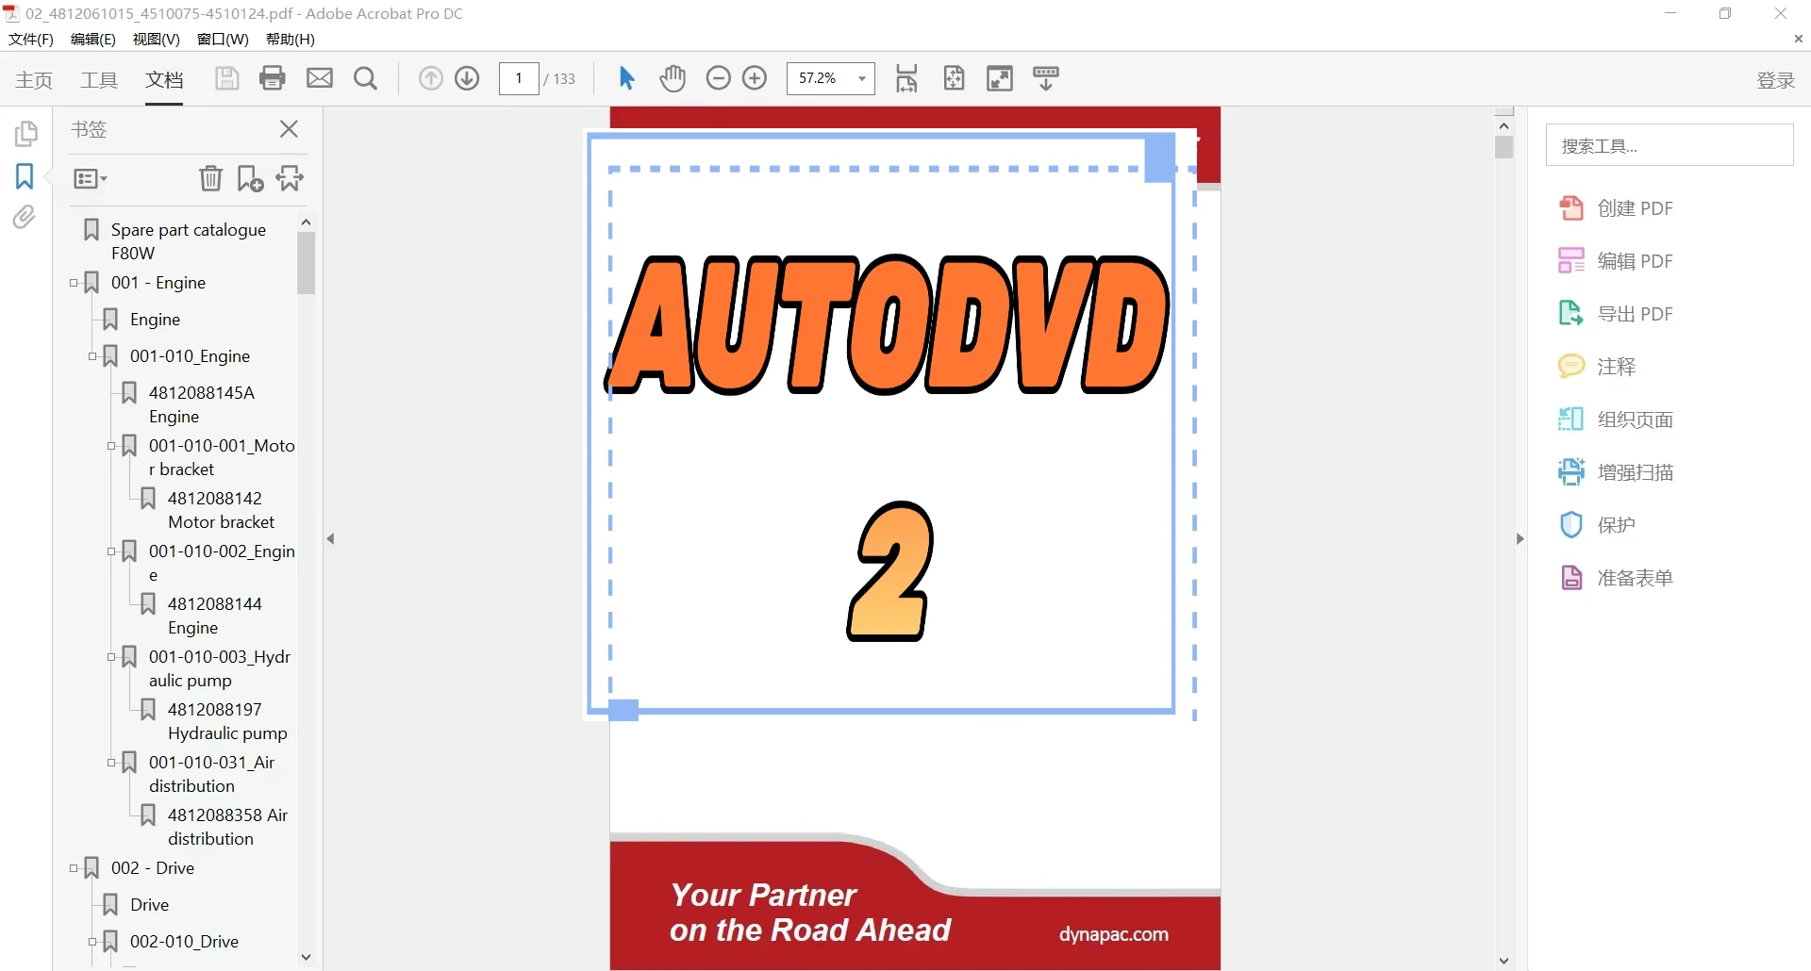Select 4812088142 Motor bracket bookmark
The image size is (1811, 971).
click(x=221, y=510)
